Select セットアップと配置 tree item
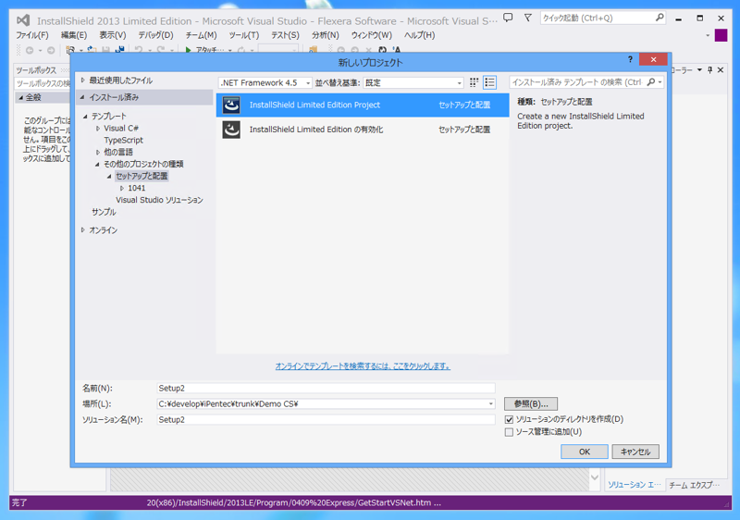 [x=142, y=176]
